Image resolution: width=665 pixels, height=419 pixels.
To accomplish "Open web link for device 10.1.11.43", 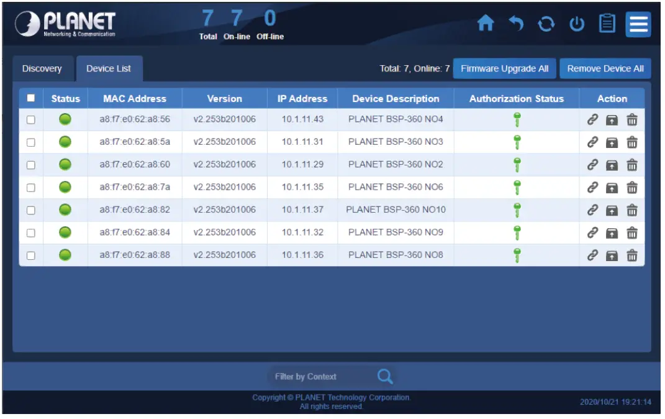I will pyautogui.click(x=594, y=119).
